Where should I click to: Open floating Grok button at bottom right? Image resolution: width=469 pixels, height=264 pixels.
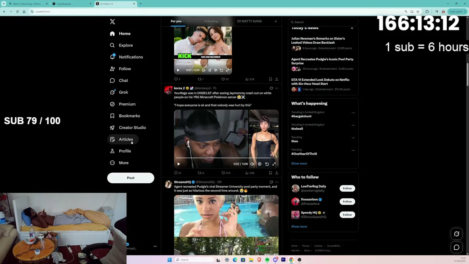457,234
